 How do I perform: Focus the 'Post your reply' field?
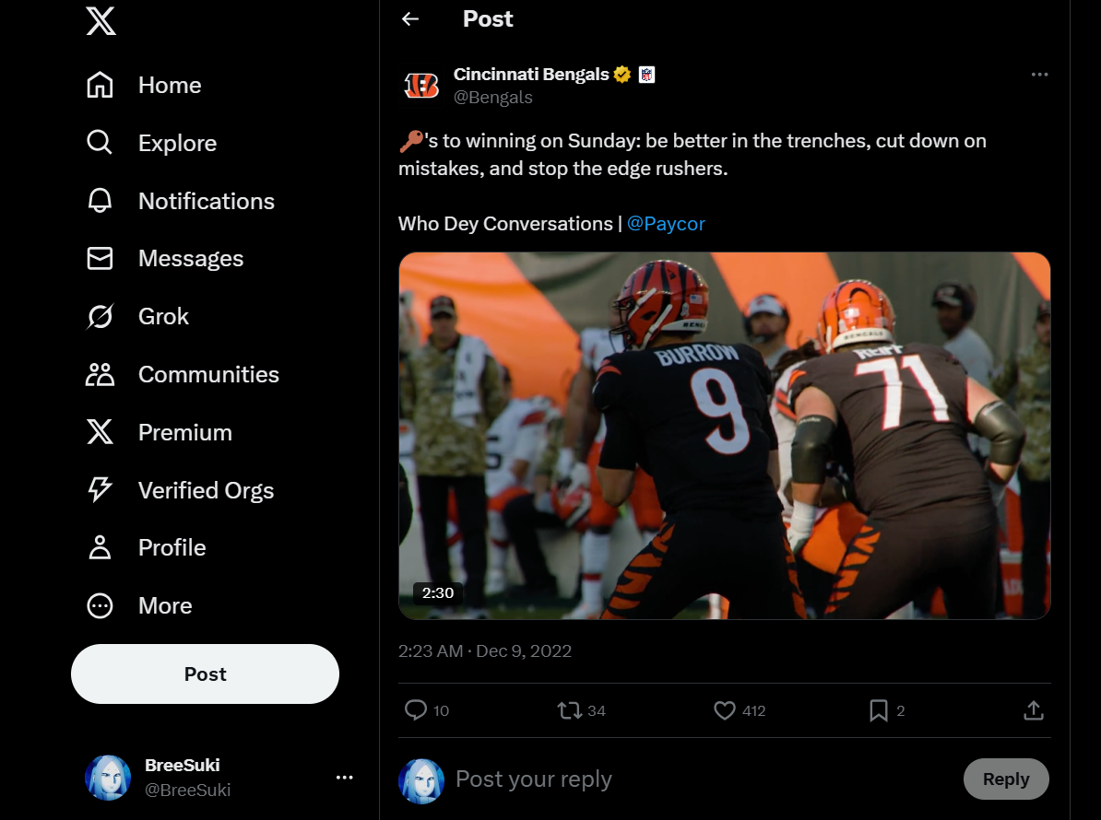tap(702, 779)
